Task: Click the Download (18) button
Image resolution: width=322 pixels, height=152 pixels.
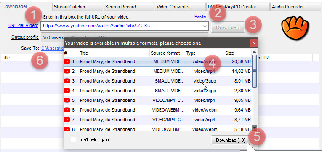Action: (x=230, y=140)
